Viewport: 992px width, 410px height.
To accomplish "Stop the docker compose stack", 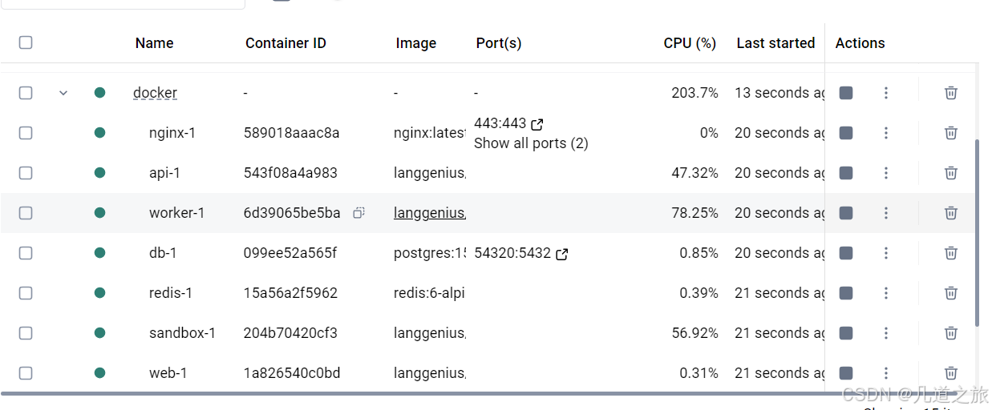I will click(845, 93).
